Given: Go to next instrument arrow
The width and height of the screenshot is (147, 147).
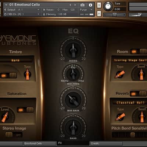Looking at the screenshot, I should coord(75,5).
